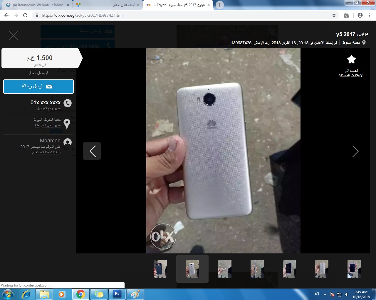This screenshot has width=376, height=300.
Task: Bookmark this page with star icon
Action: pos(334,15)
